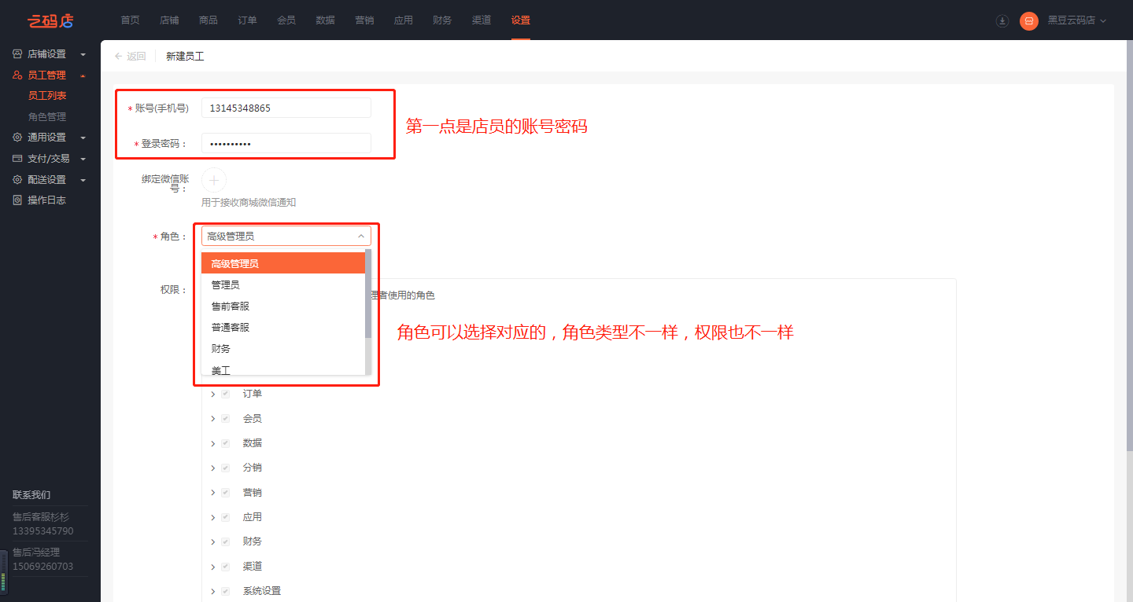Click the download icon in top bar
1133x602 pixels.
1002,21
